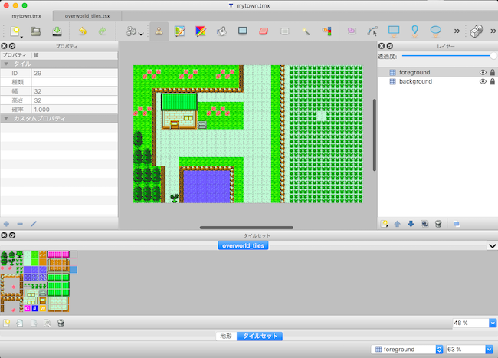Open the 48 % tileset zoom dropdown
The height and width of the screenshot is (358, 498).
coord(493,323)
